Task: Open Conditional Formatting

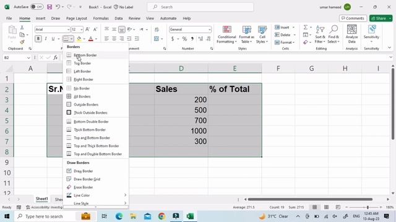Action: click(x=226, y=35)
